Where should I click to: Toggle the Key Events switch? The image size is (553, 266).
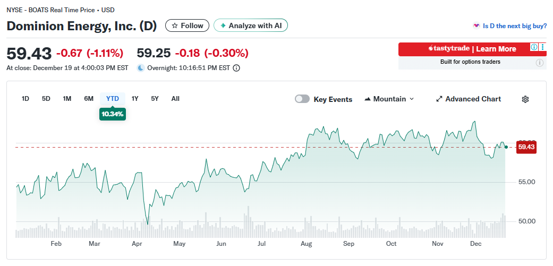coord(302,99)
